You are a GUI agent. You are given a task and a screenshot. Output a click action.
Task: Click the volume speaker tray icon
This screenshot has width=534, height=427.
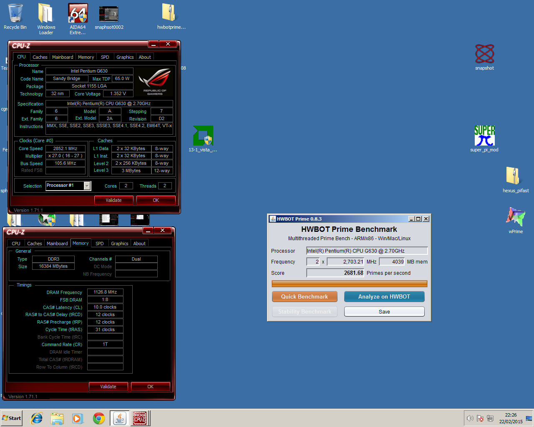(x=470, y=418)
